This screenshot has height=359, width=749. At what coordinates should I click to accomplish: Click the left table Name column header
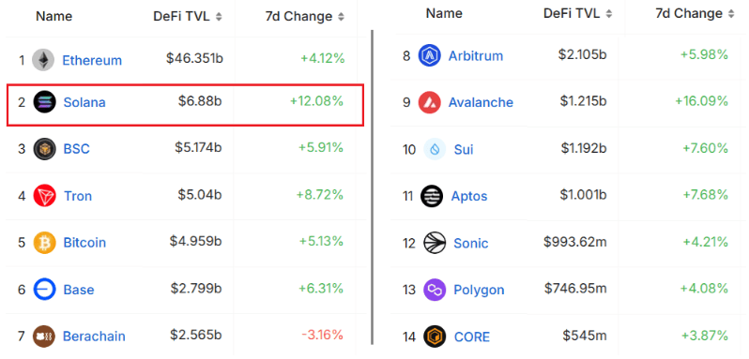pyautogui.click(x=54, y=16)
